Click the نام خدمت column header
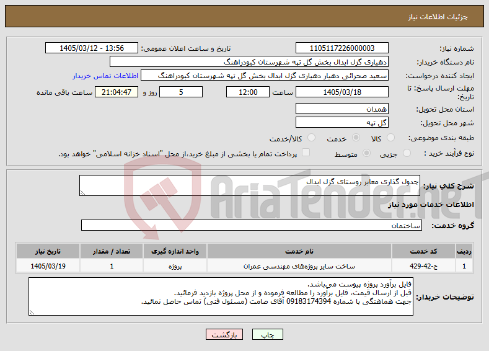This screenshot has height=351, width=489. [x=299, y=251]
